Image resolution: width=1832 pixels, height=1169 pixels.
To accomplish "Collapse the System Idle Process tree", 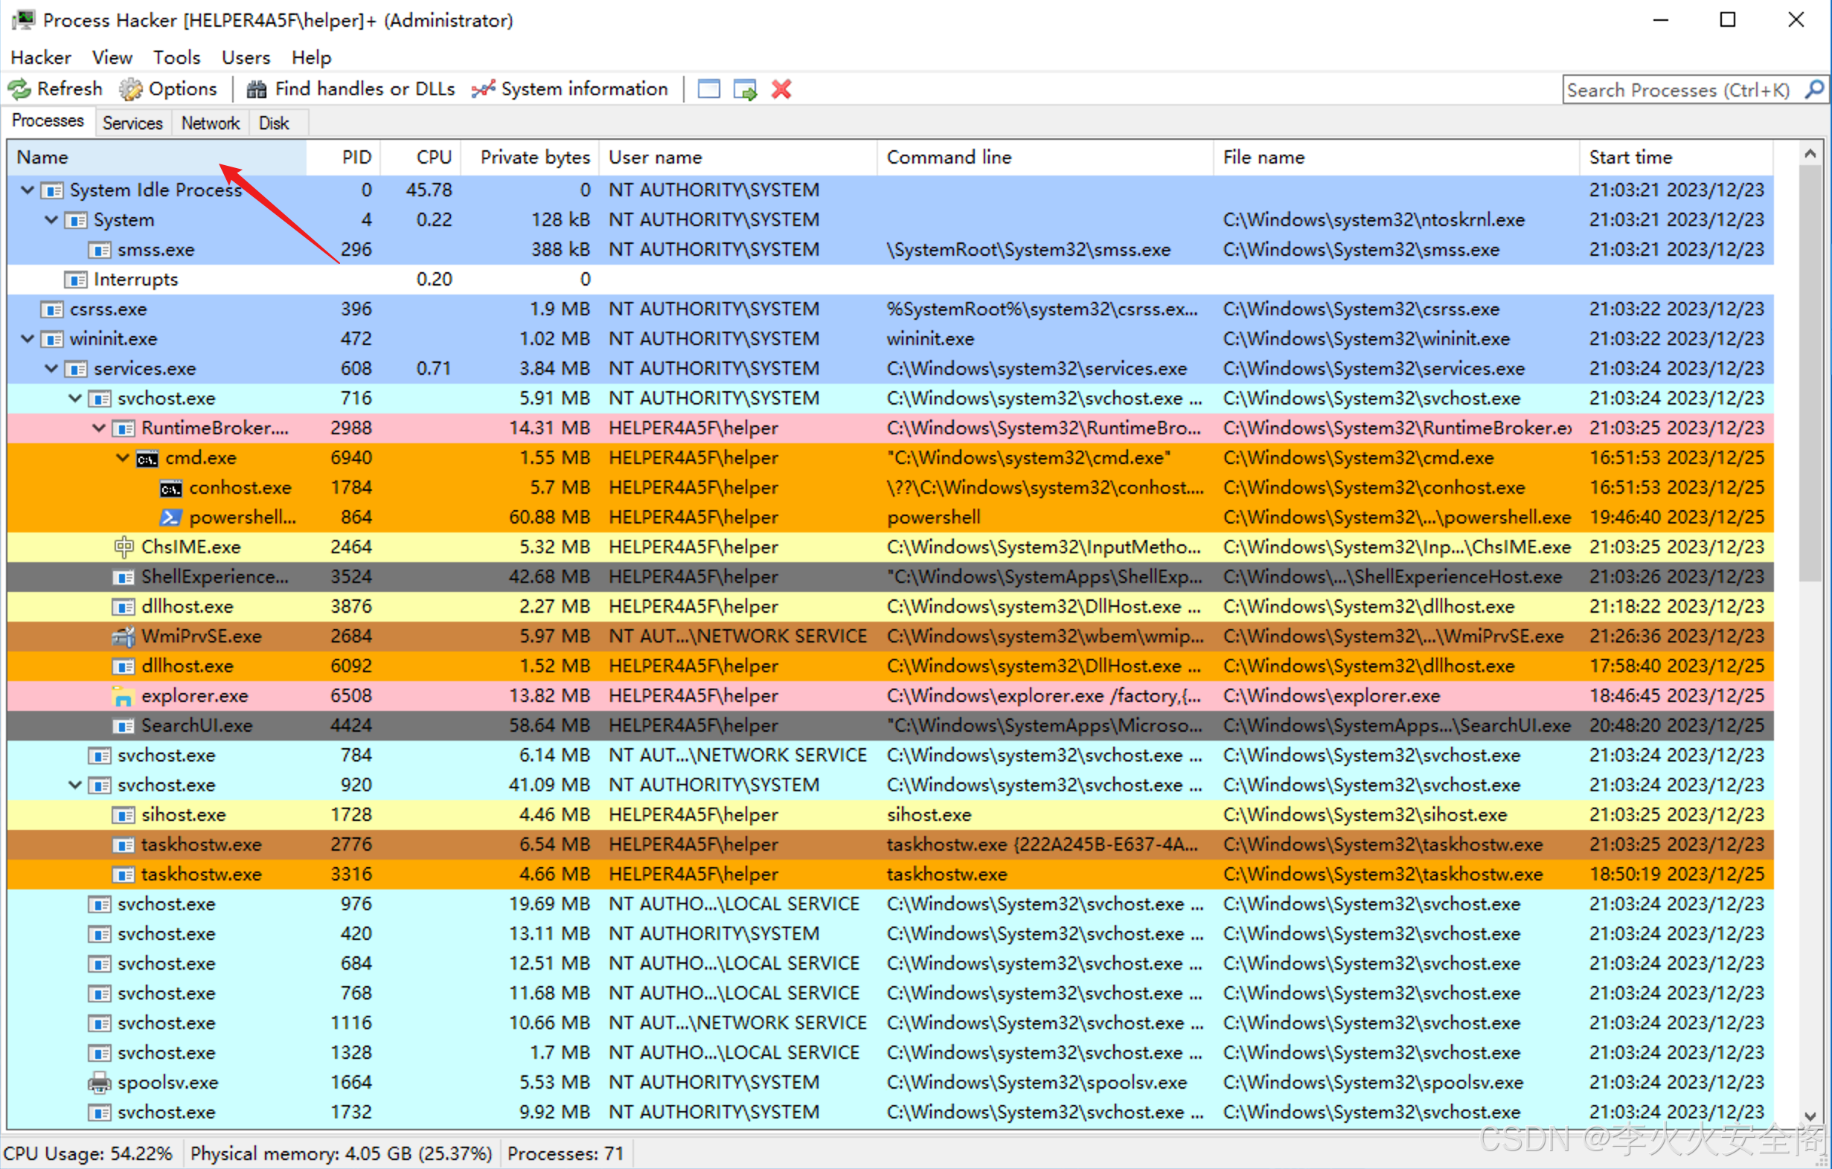I will click(28, 190).
